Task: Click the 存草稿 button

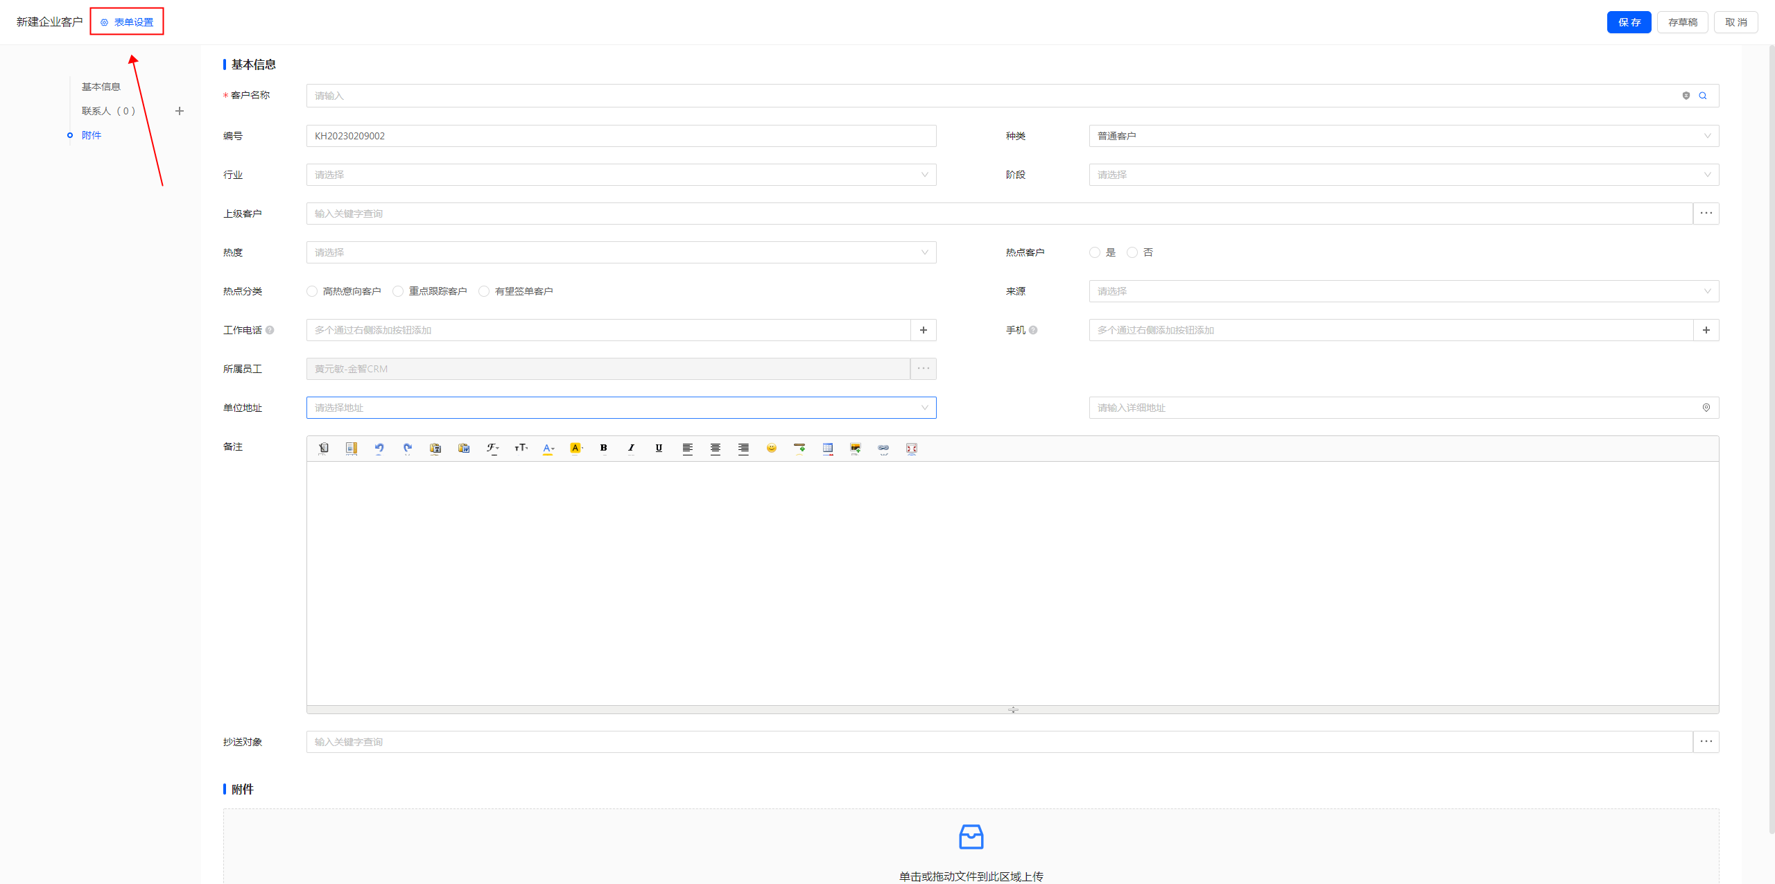Action: pos(1683,22)
